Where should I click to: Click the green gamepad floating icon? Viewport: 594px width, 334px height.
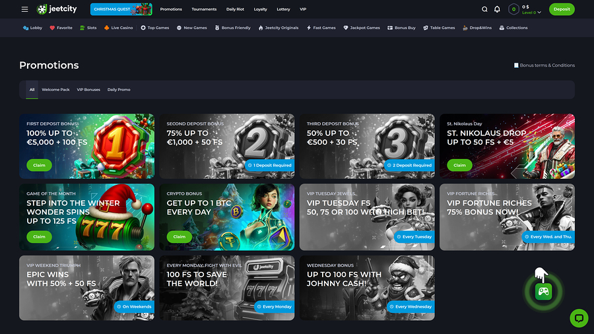(543, 292)
